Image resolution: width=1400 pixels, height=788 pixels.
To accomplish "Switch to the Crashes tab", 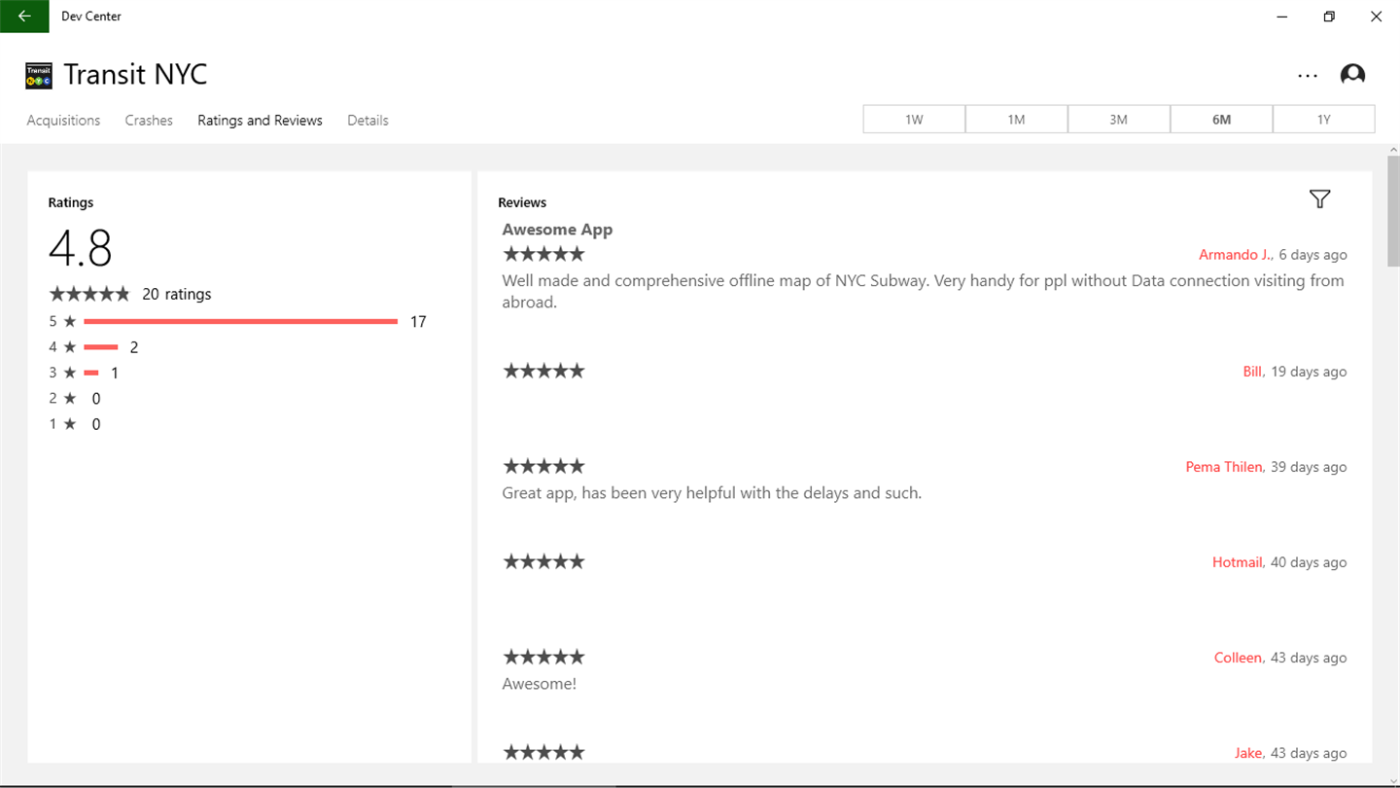I will coord(149,121).
